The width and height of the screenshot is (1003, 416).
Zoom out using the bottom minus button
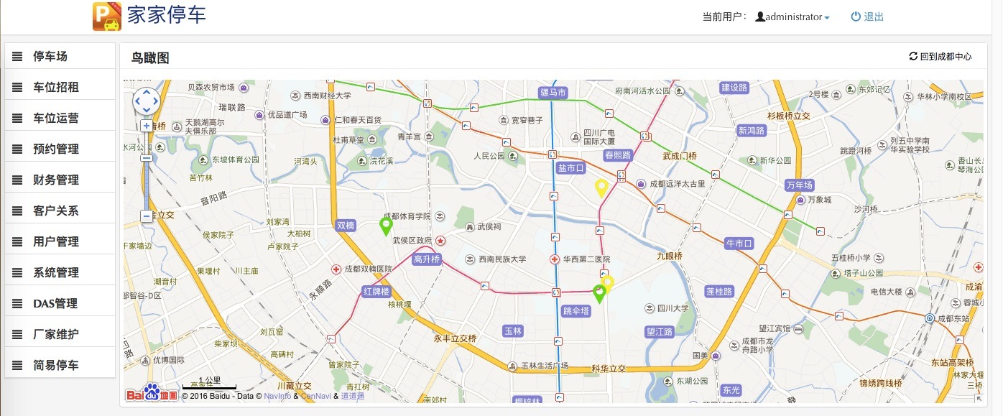[x=147, y=216]
